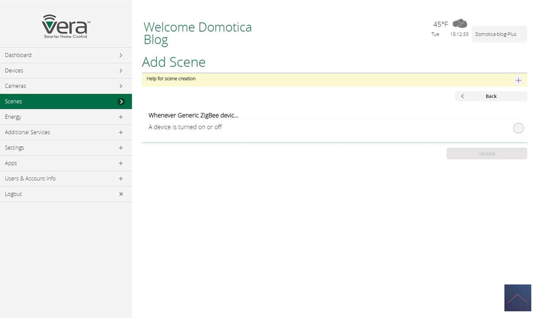Image resolution: width=538 pixels, height=318 pixels.
Task: Click the scroll-to-top arrow icon
Action: [517, 298]
